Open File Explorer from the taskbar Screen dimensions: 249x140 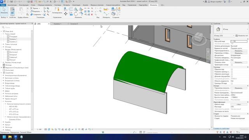coord(10,137)
